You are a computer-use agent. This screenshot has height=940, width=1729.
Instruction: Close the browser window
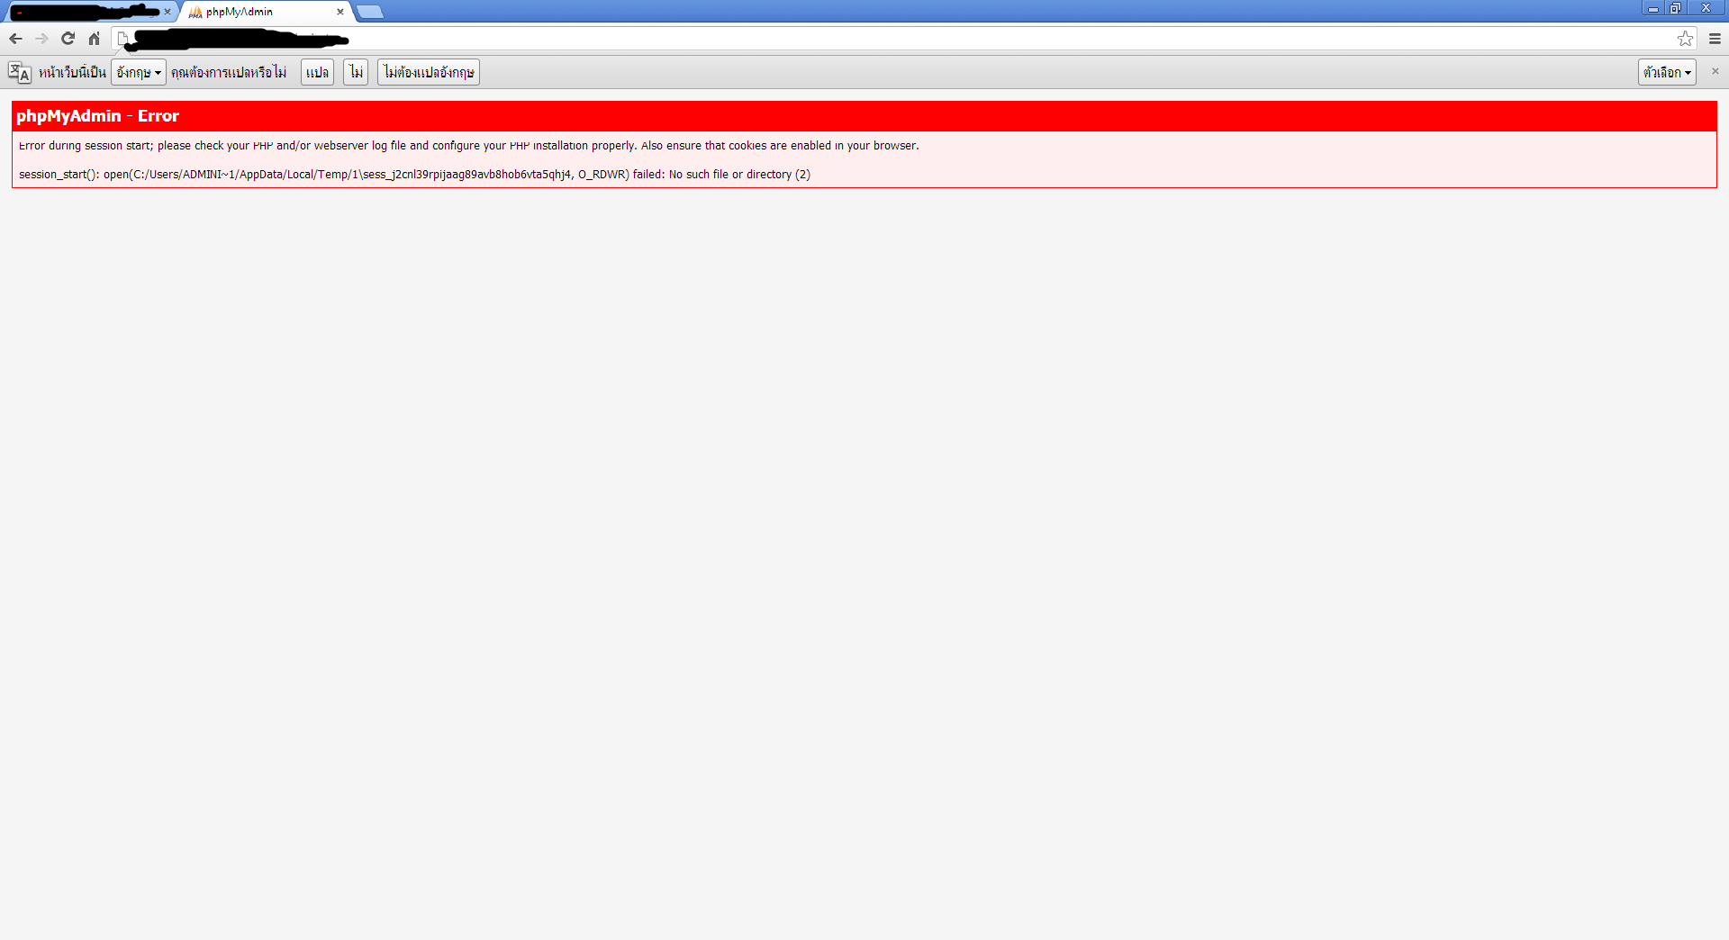coord(1706,8)
